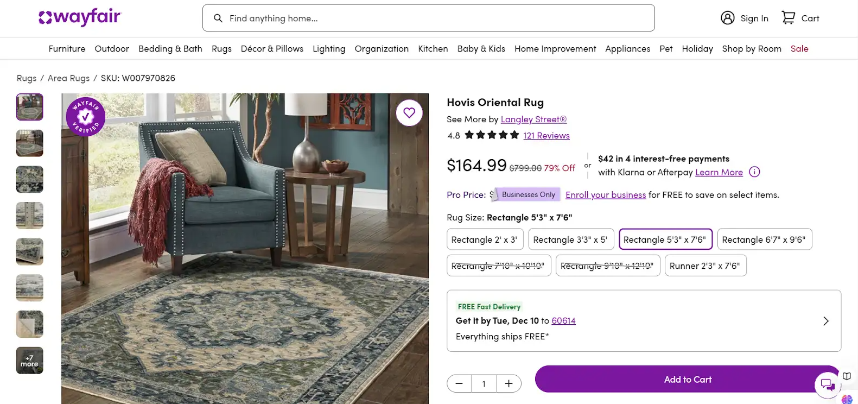858x404 pixels.
Task: Increase quantity with the plus stepper
Action: (x=509, y=383)
